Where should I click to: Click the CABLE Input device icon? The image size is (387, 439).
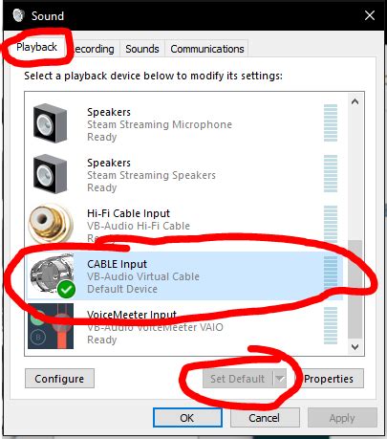click(51, 274)
